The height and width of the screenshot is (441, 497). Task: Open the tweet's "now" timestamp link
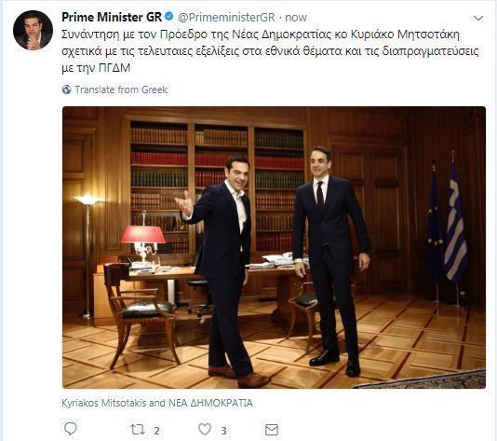coord(296,18)
